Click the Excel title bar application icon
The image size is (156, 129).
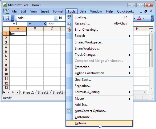pyautogui.click(x=5, y=5)
